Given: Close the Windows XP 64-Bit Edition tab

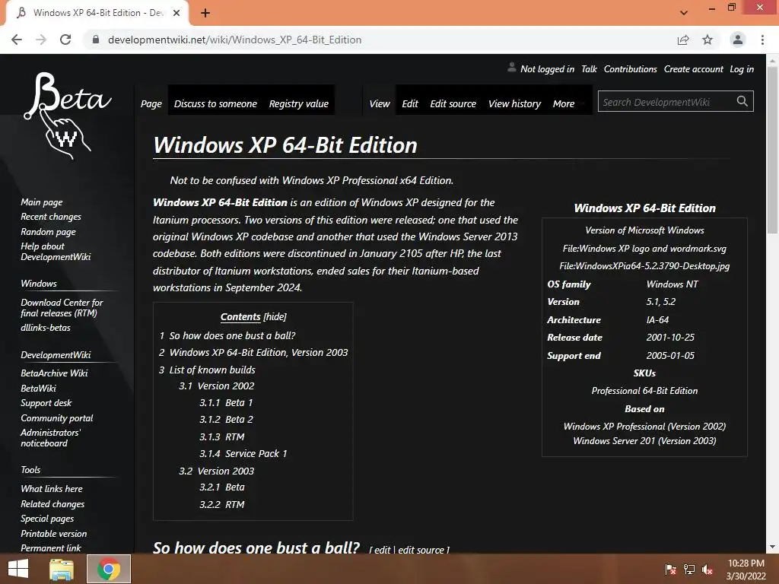Looking at the screenshot, I should [x=176, y=13].
